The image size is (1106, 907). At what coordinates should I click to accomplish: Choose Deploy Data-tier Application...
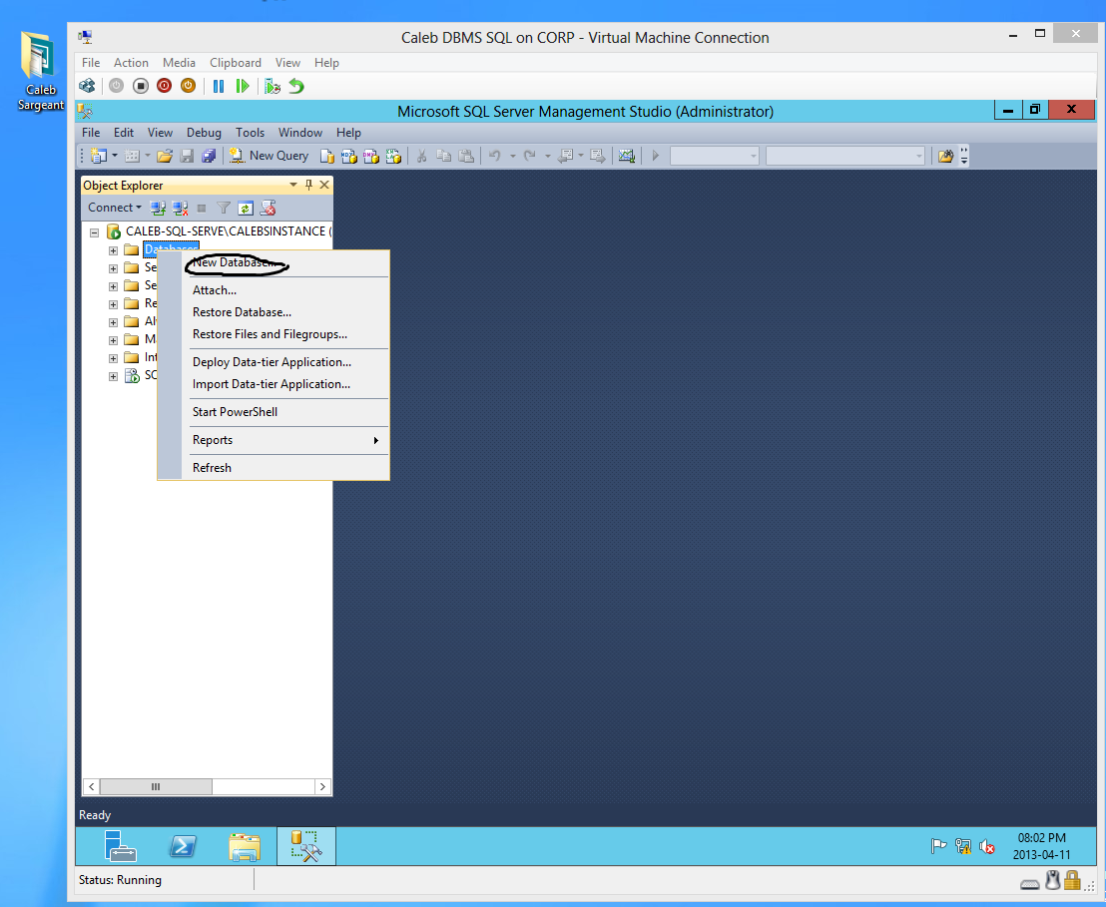pos(285,362)
